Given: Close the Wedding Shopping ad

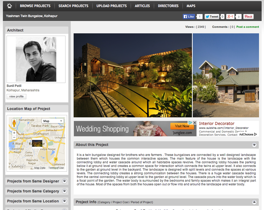Looking at the screenshot, I should [x=195, y=123].
